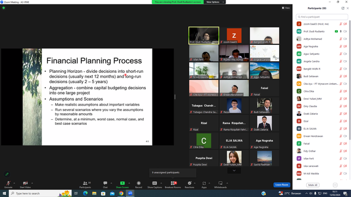Expand arrow beside Whiteboards button

pos(227,183)
